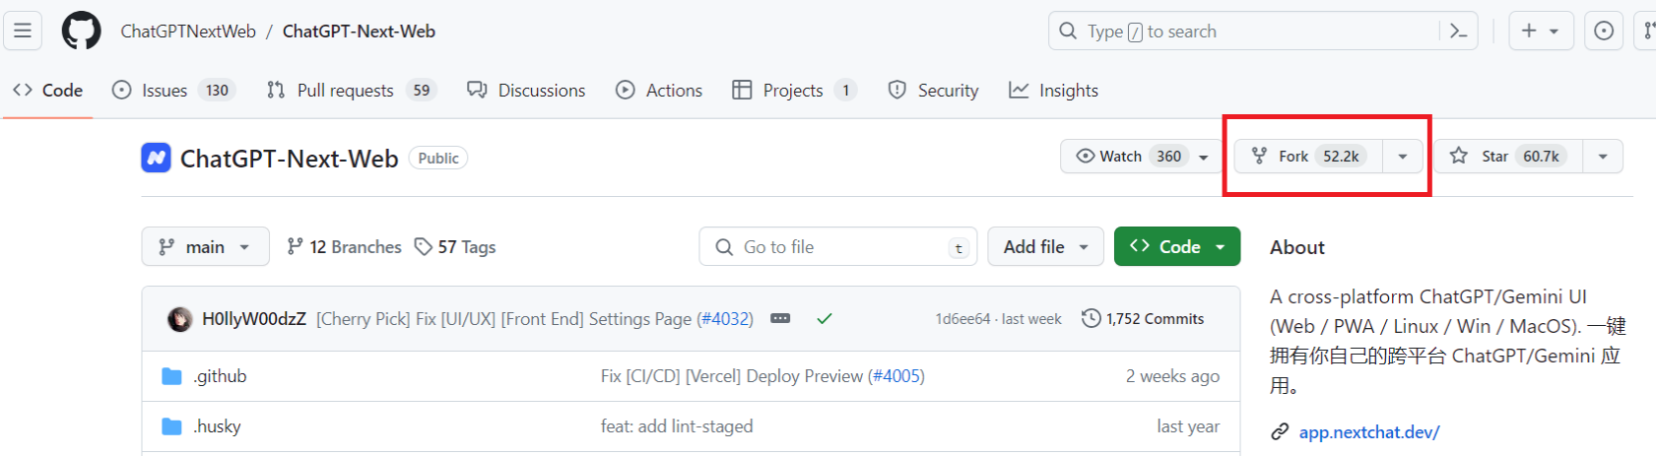
Task: Open the app.nextchat.dev link
Action: pyautogui.click(x=1368, y=432)
